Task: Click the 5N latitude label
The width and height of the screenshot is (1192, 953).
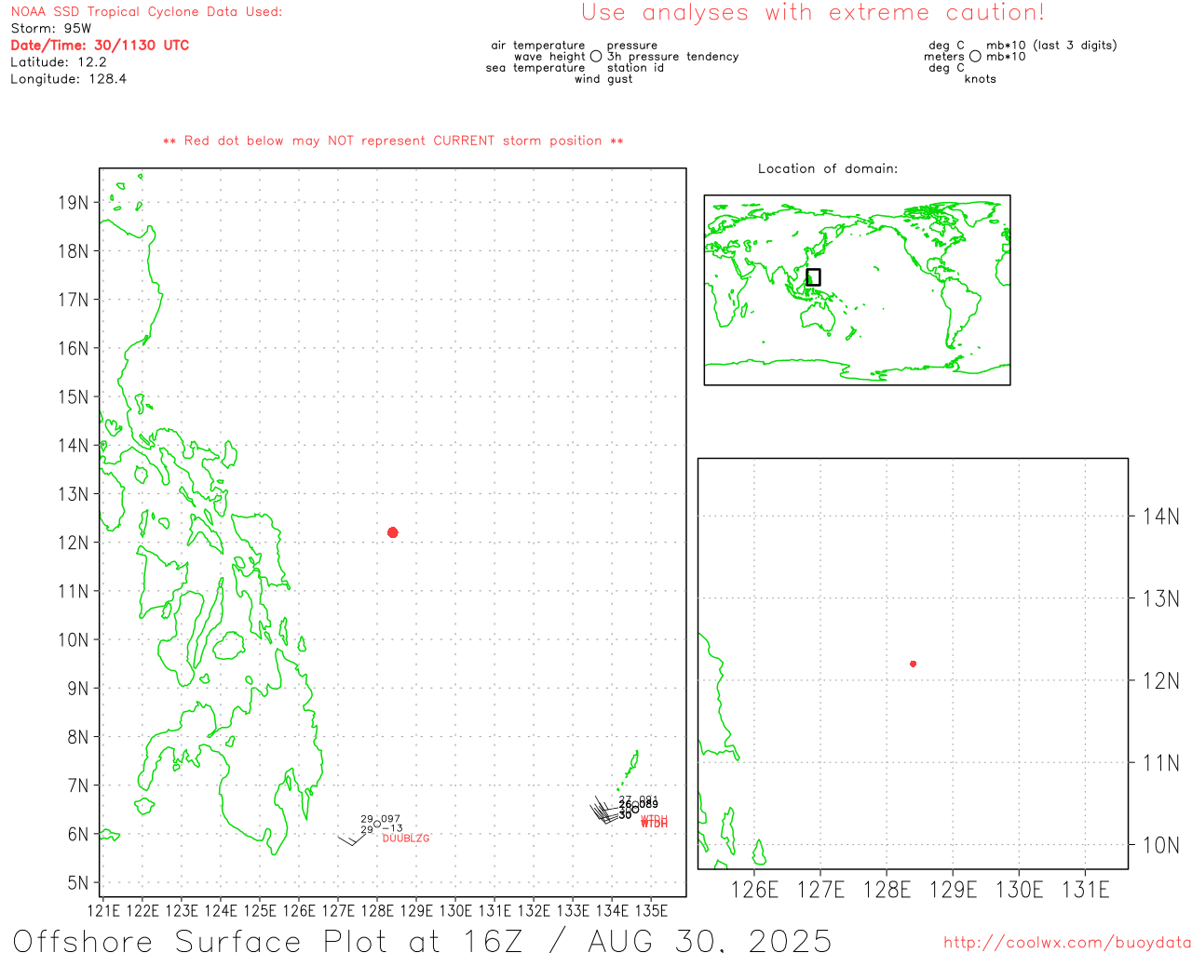Action: [x=78, y=883]
